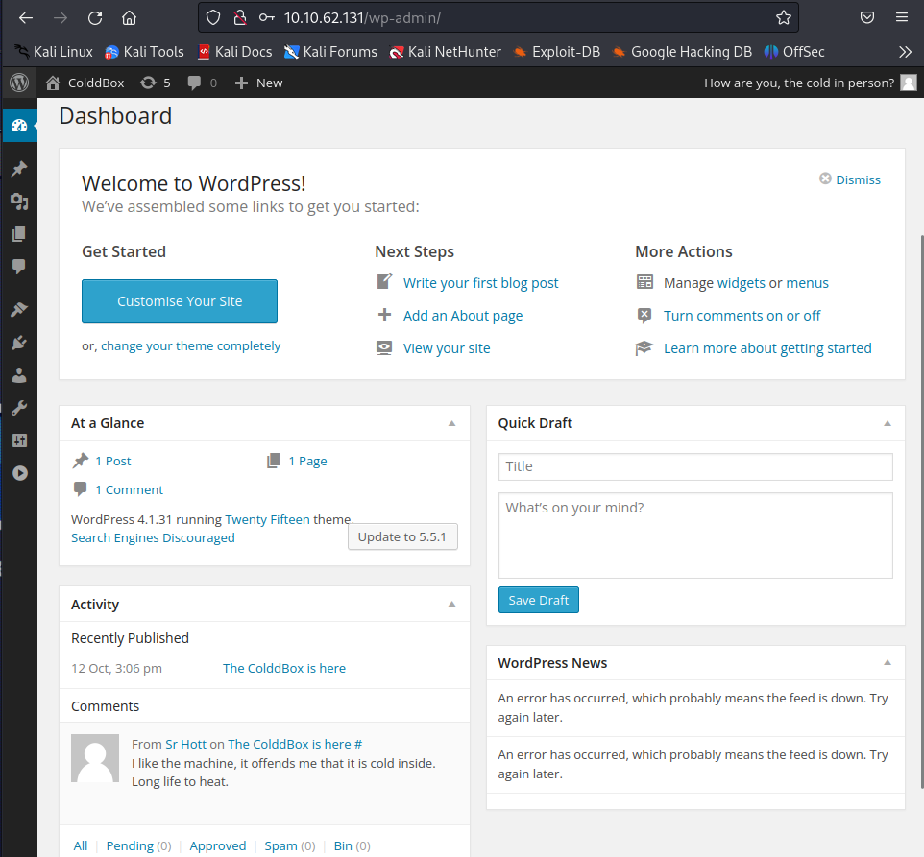Collapse the WordPress News widget
The image size is (924, 857).
(887, 663)
